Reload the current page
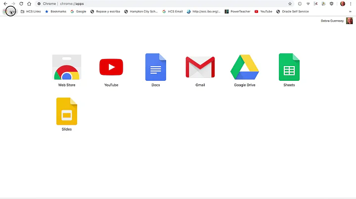 (x=21, y=3)
